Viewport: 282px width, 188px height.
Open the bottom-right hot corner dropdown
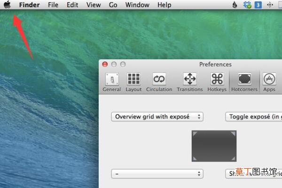254,174
